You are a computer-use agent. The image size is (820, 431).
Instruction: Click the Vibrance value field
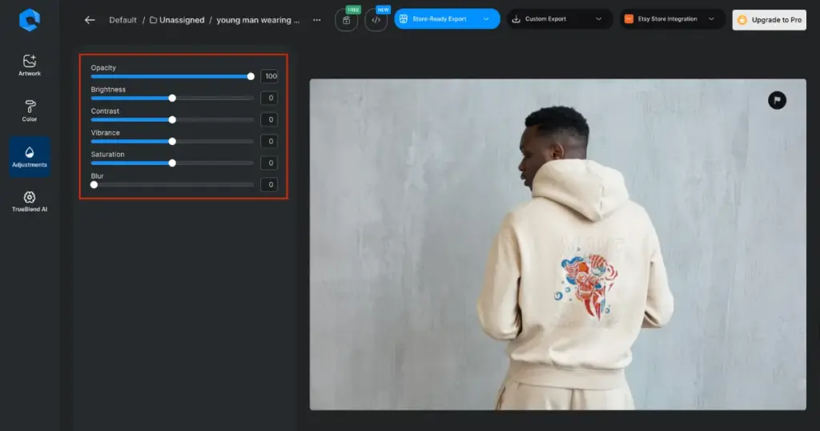269,141
